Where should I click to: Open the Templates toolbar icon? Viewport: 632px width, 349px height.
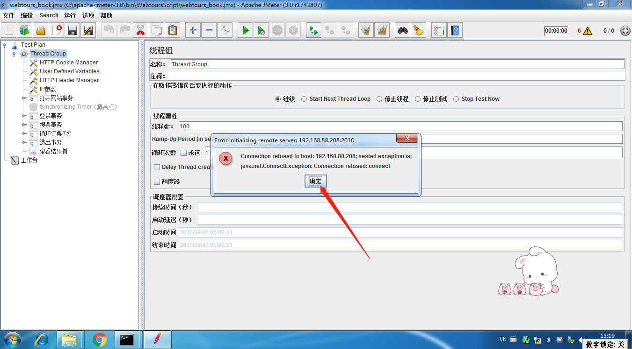pos(25,31)
